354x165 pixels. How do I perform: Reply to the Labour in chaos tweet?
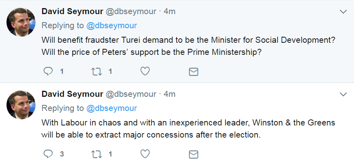[48, 154]
